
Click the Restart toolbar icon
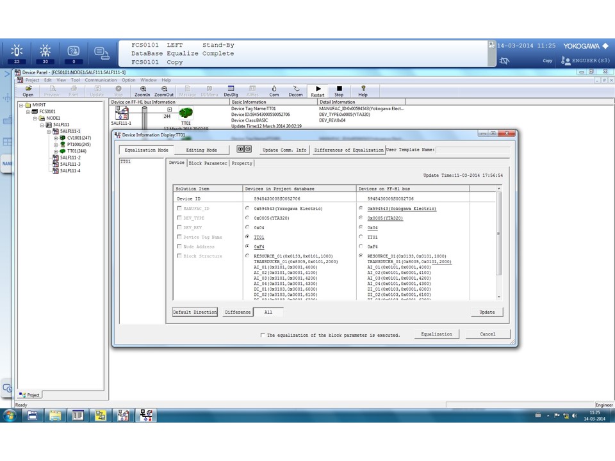318,90
